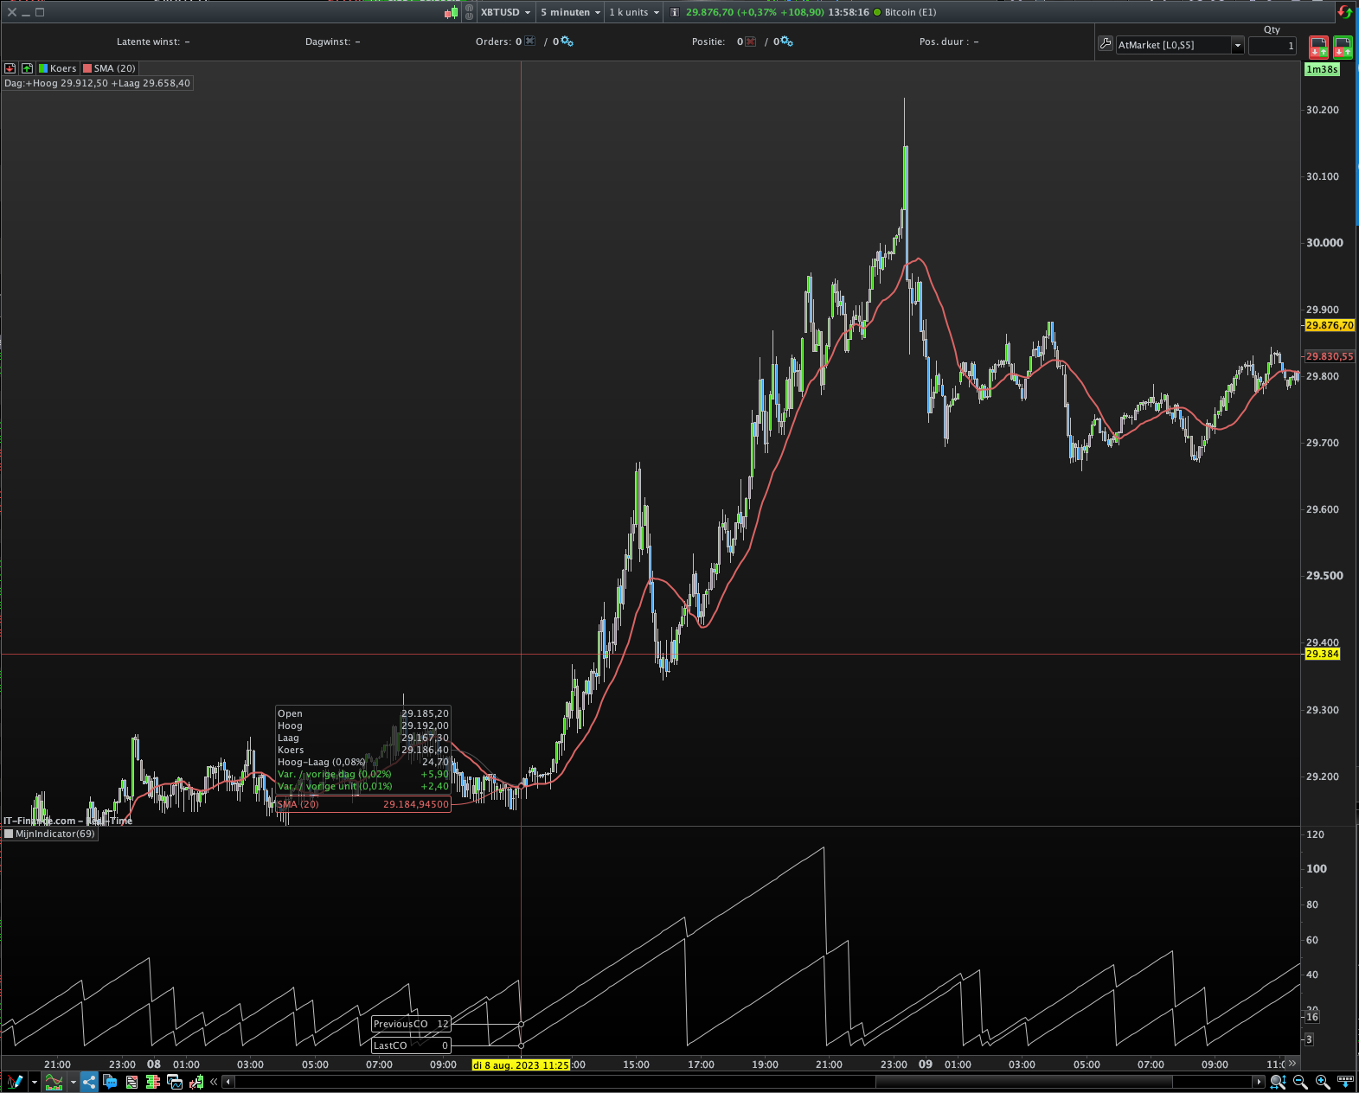Toggle the Koers price label
The width and height of the screenshot is (1359, 1093).
coord(57,68)
